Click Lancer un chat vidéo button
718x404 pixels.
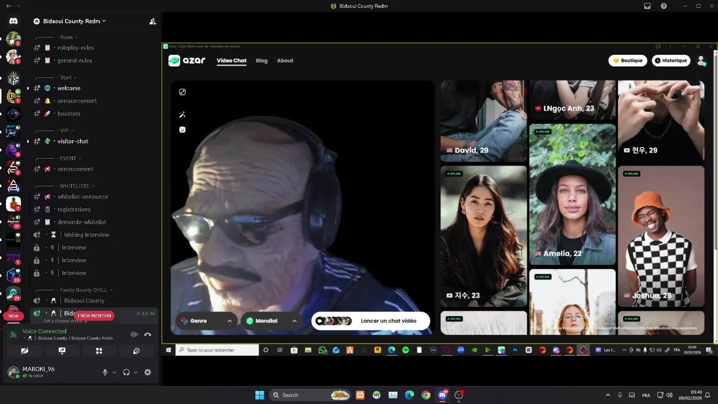point(371,321)
